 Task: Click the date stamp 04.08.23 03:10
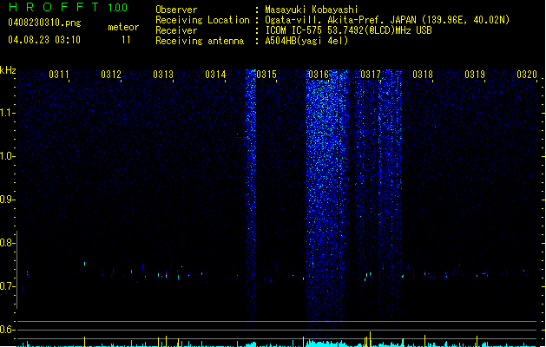point(44,40)
